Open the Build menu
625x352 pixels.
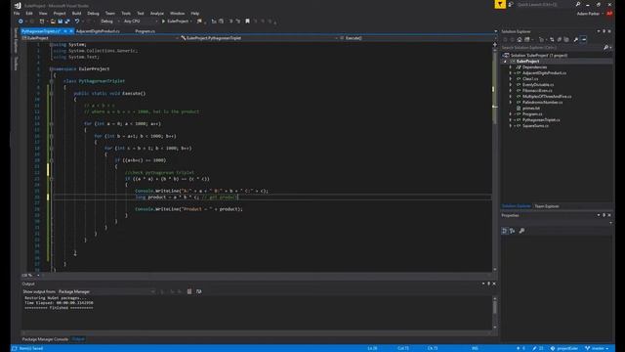coord(76,13)
